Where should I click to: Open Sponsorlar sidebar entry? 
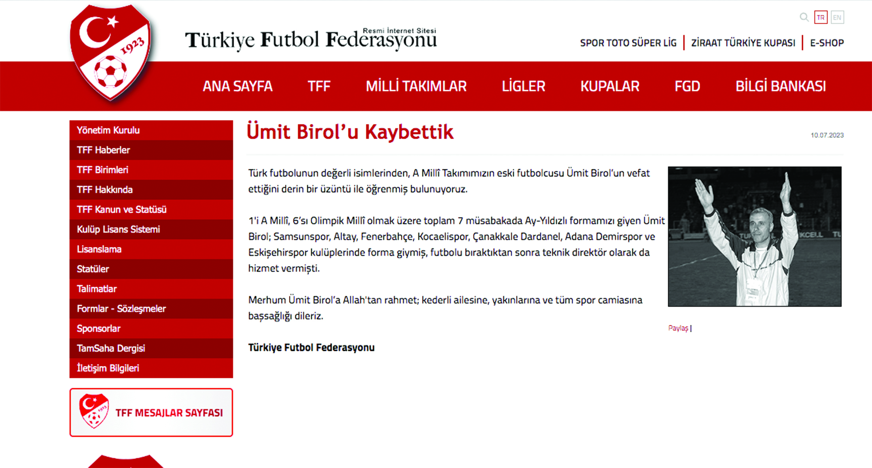151,329
